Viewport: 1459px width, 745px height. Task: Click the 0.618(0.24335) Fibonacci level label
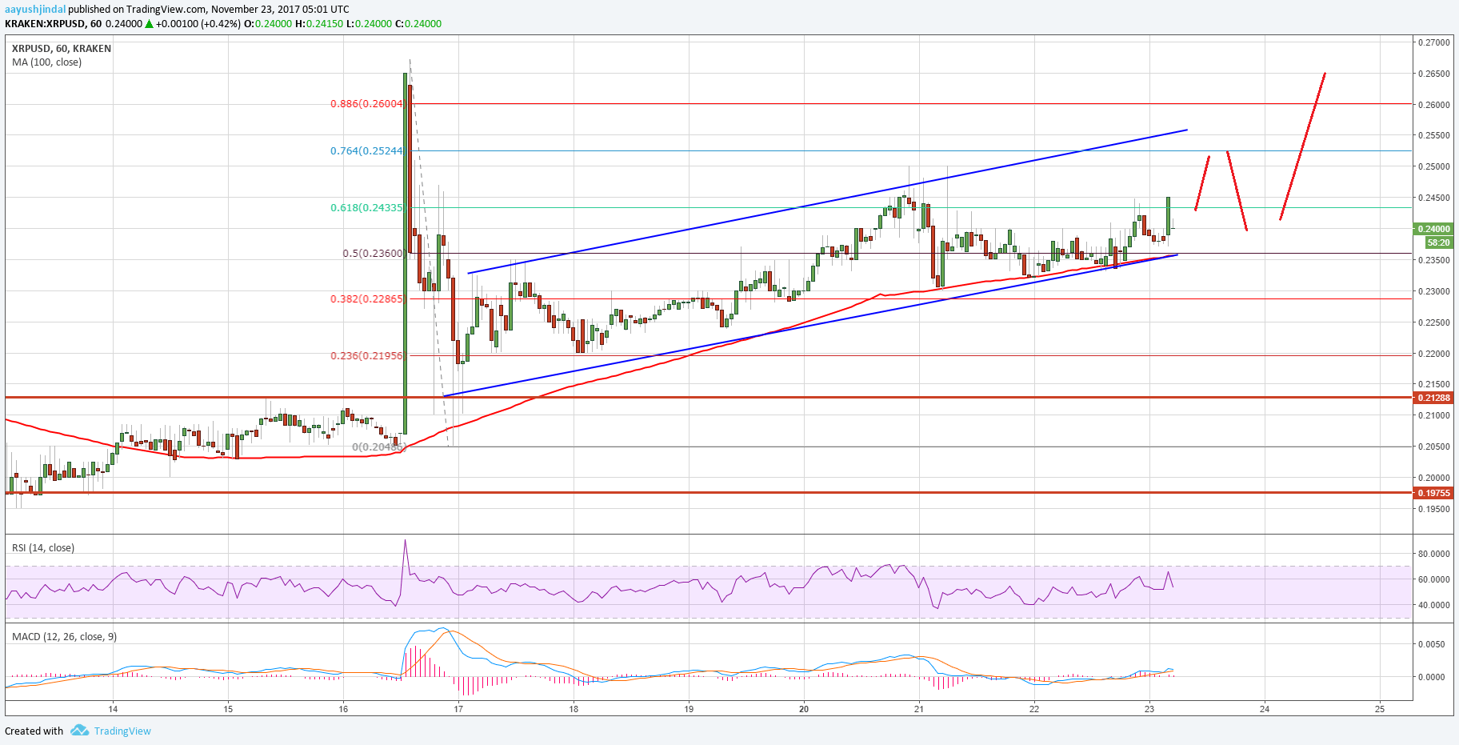pos(367,207)
